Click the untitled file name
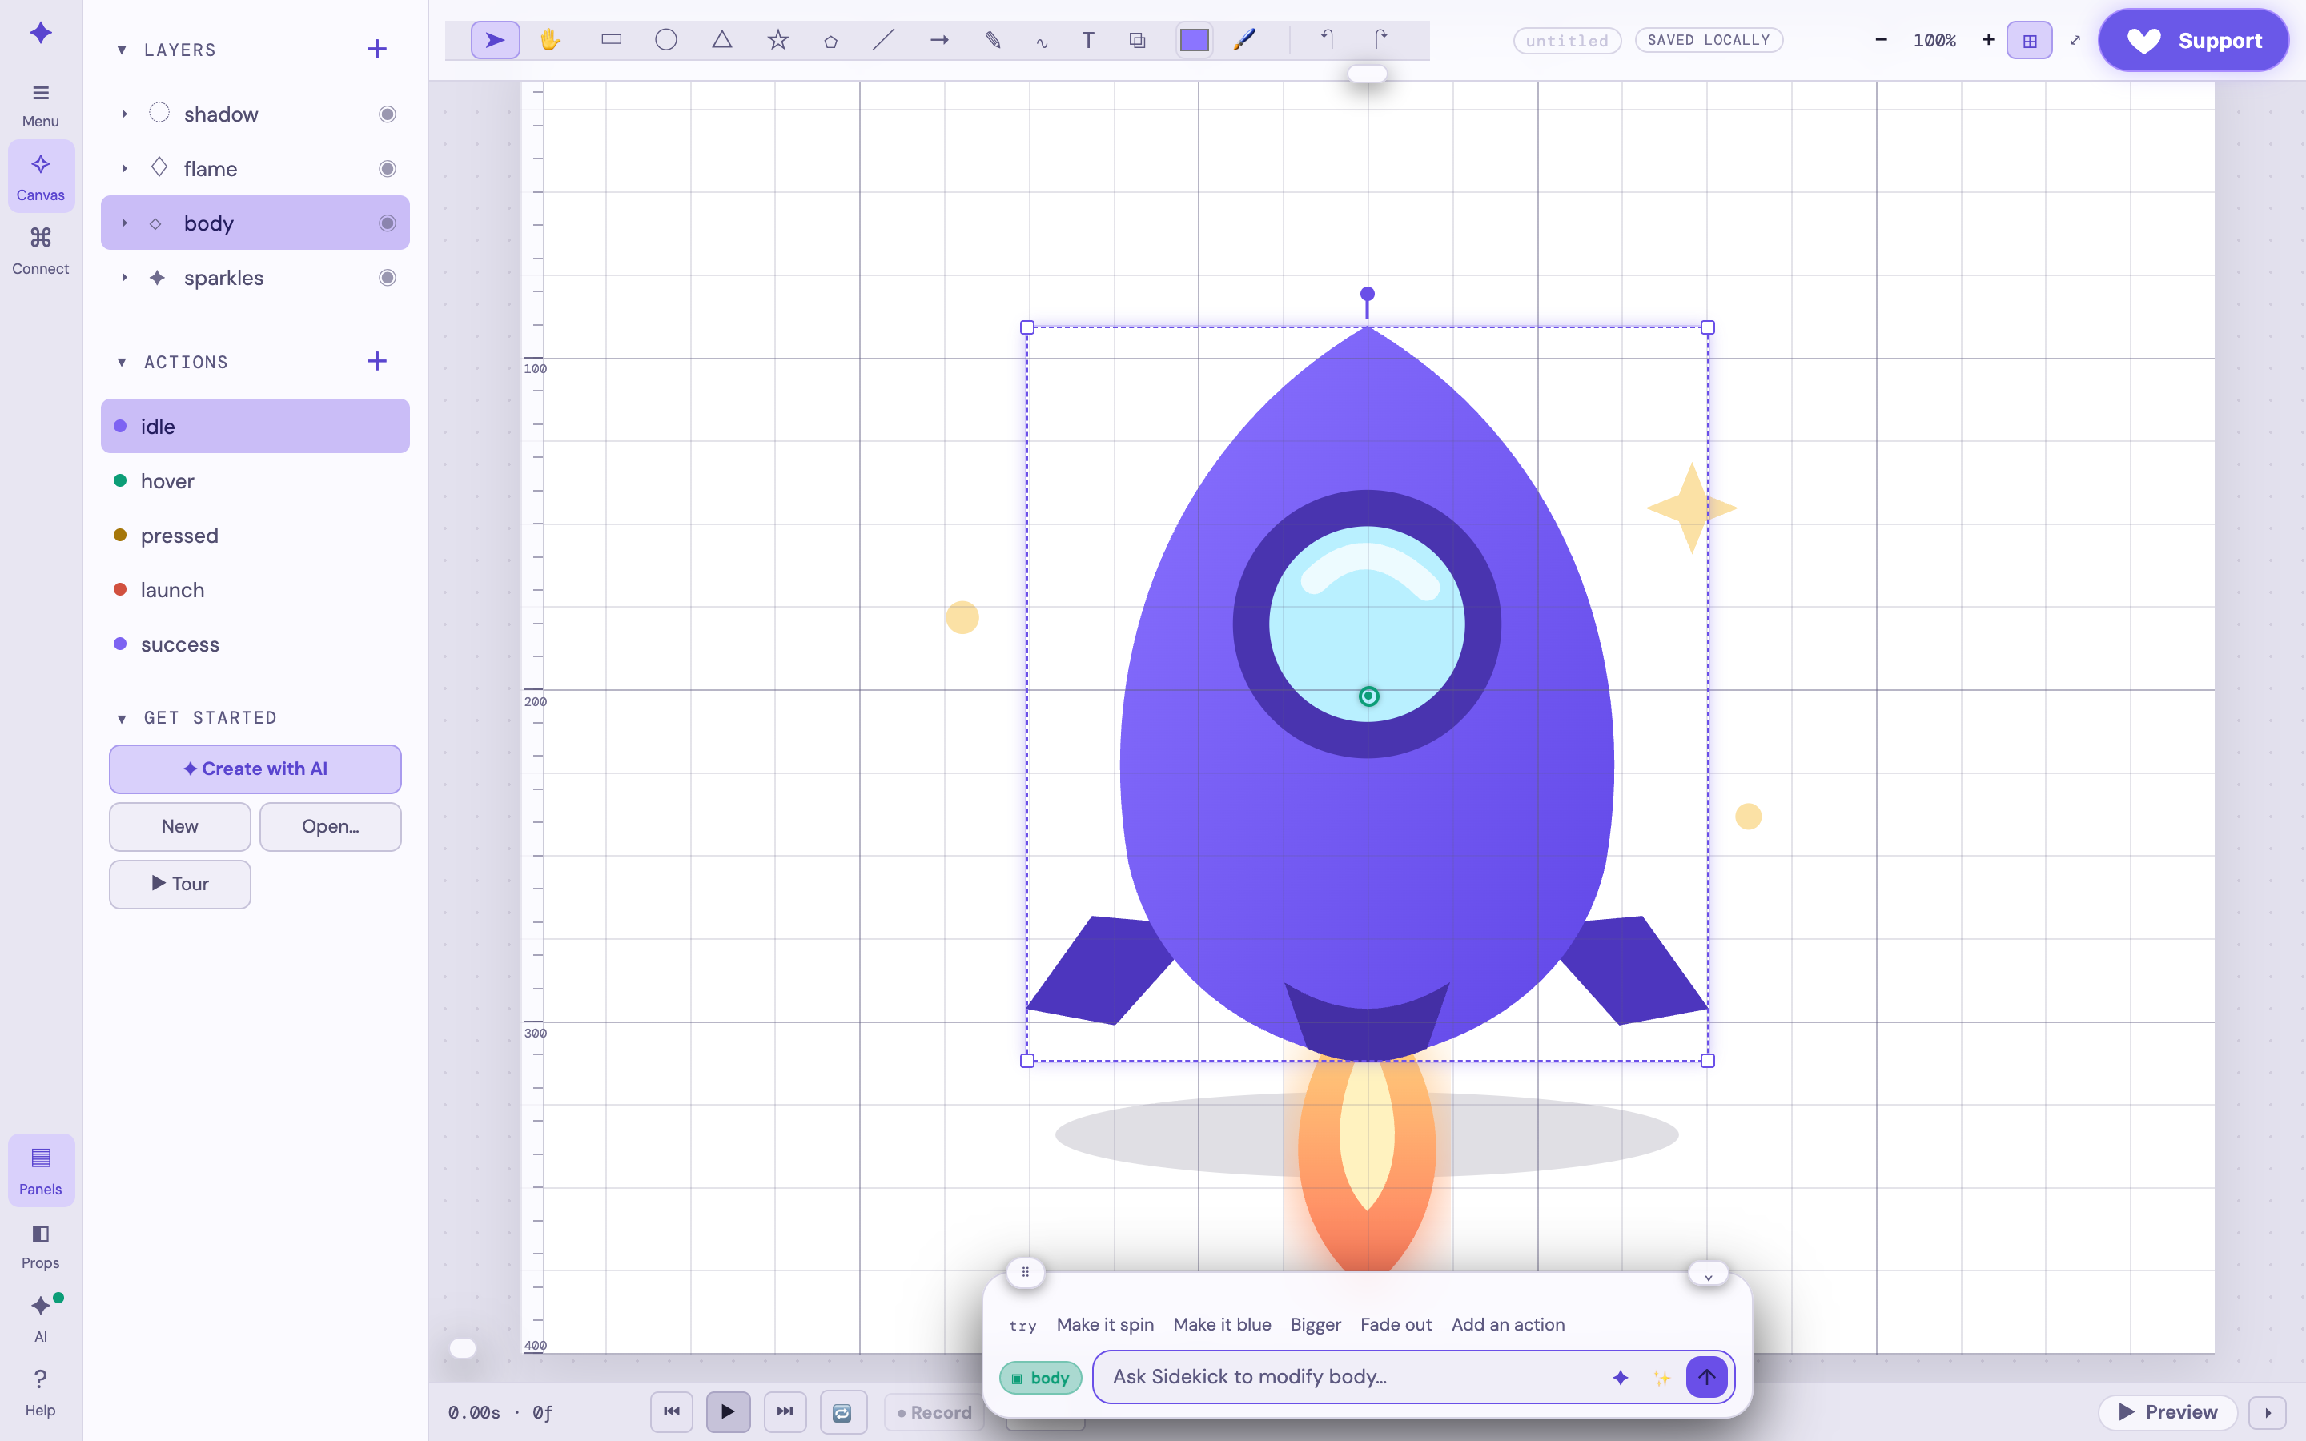 tap(1566, 40)
